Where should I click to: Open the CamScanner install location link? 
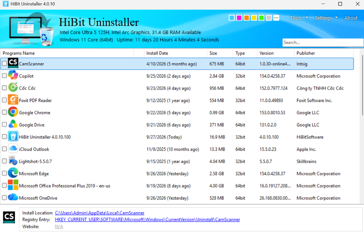pyautogui.click(x=100, y=213)
